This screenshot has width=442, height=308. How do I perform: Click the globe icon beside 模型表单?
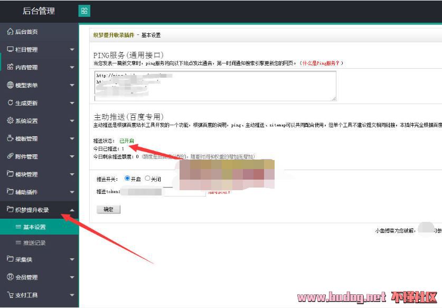pos(10,85)
